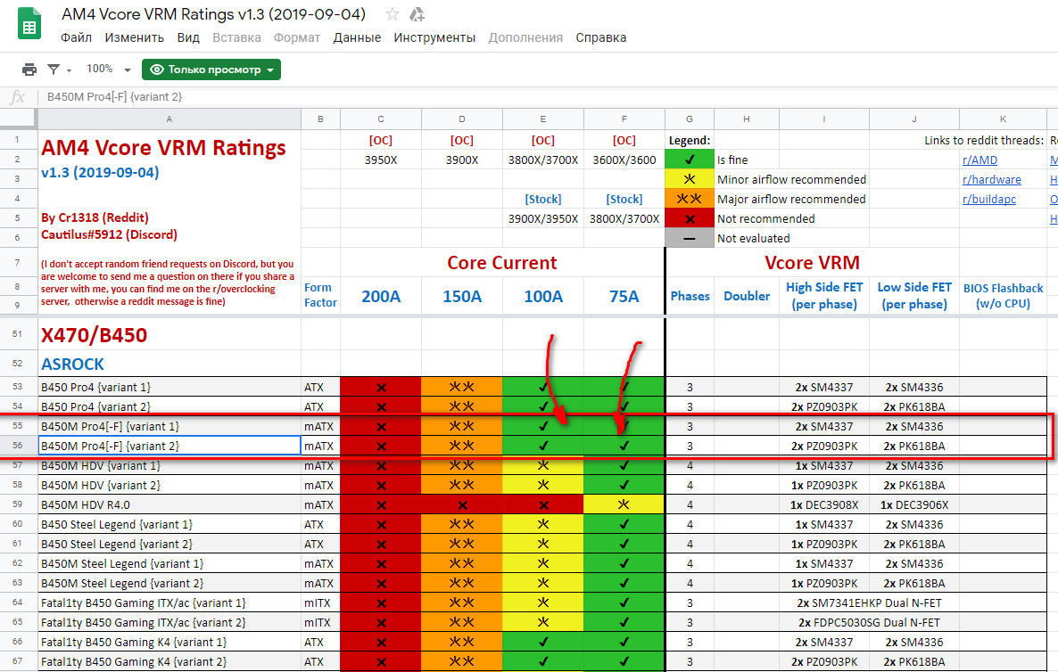Open the 100% zoom dropdown
The width and height of the screenshot is (1058, 672).
(x=108, y=69)
